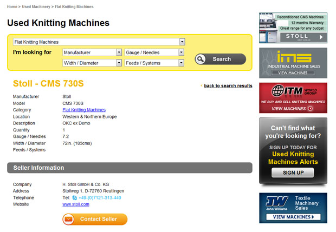Viewport: 336px width, 232px height.
Task: Open the Width / Diameter dropdown
Action: tap(92, 63)
